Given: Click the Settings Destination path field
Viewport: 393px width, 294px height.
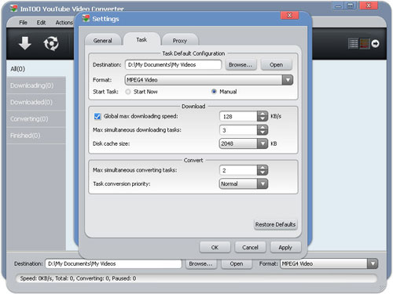Looking at the screenshot, I should tap(174, 65).
